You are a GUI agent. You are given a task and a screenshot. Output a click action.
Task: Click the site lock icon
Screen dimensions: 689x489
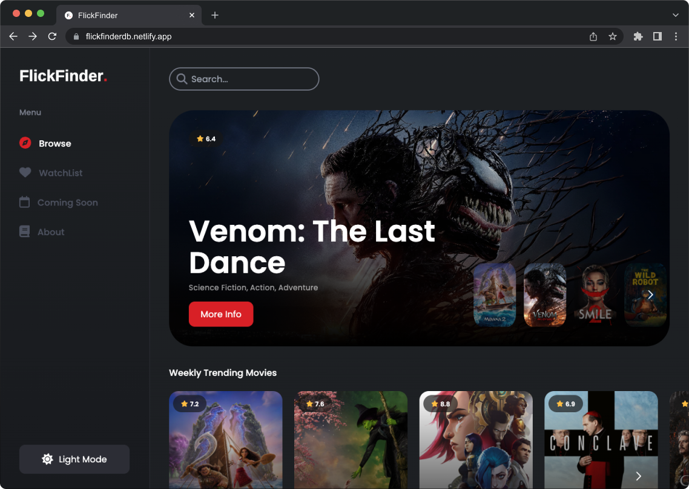pyautogui.click(x=76, y=36)
